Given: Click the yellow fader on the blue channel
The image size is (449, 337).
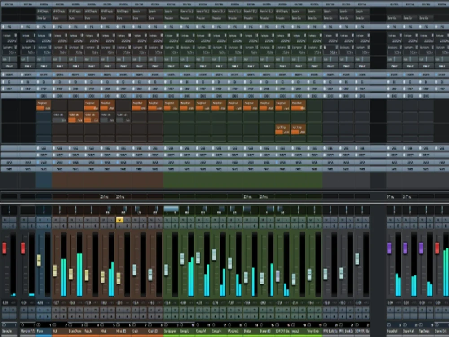Looking at the screenshot, I should [39, 261].
